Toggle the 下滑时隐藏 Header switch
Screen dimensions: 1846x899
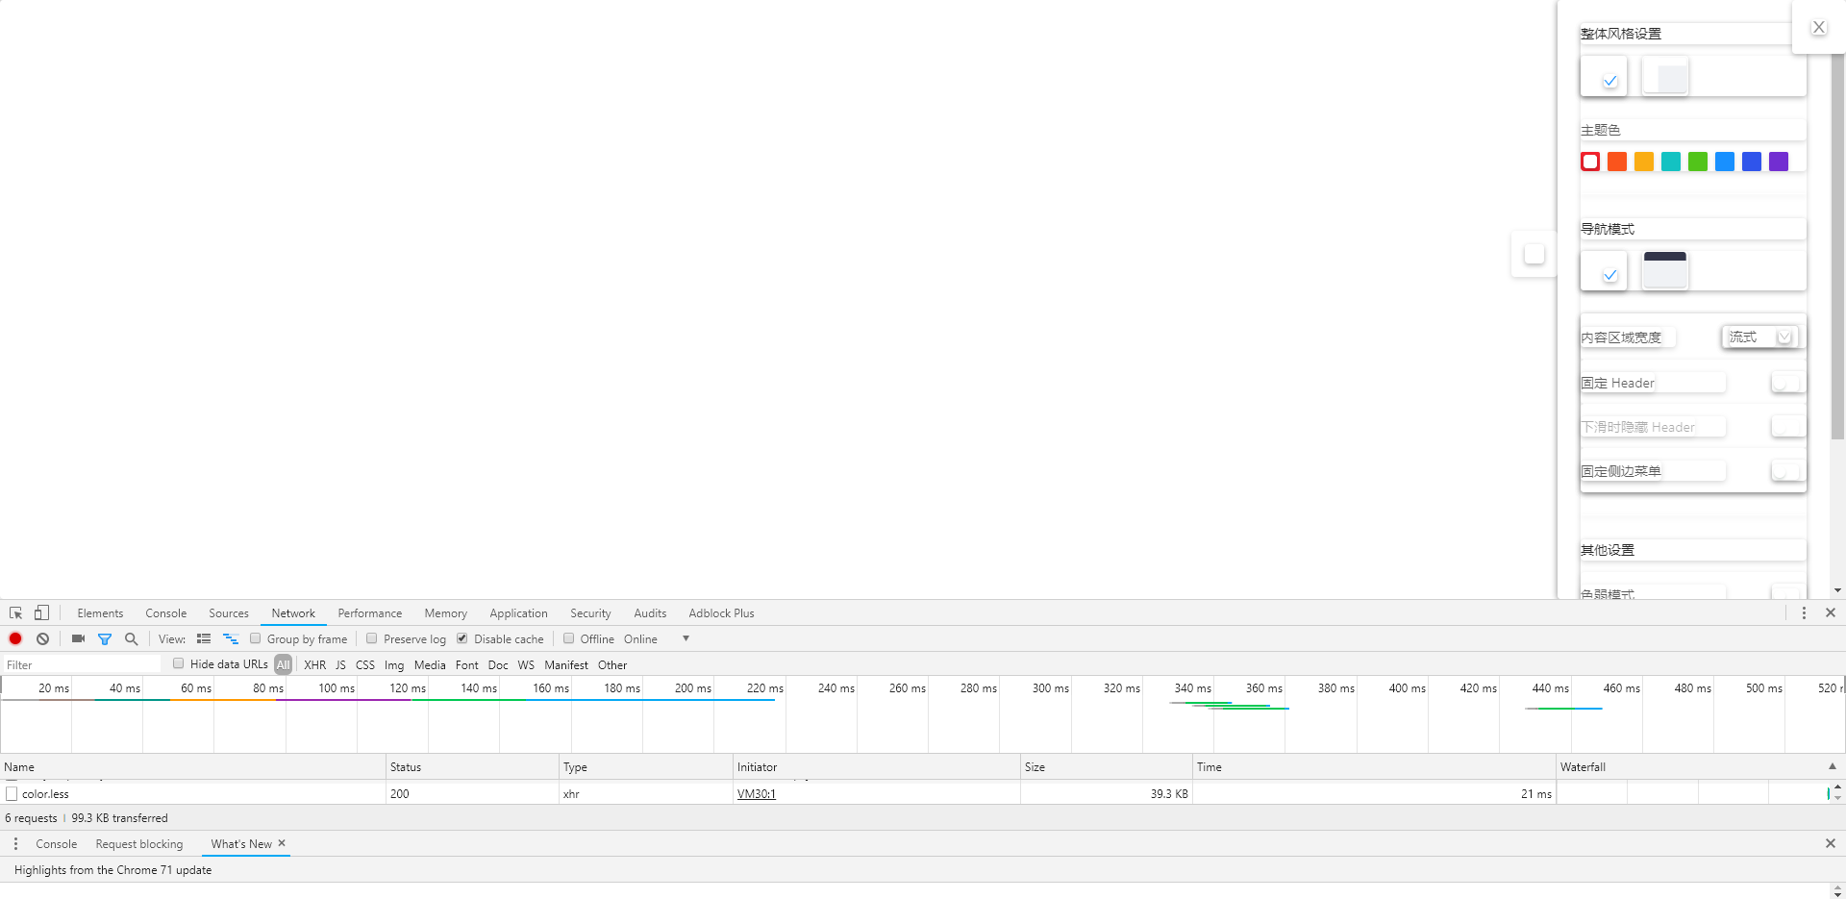click(x=1788, y=426)
